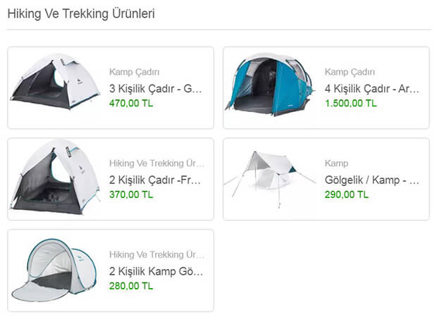Click the Hiking Ve Trekking Ürünleri heading
This screenshot has width=437, height=317.
pyautogui.click(x=81, y=13)
